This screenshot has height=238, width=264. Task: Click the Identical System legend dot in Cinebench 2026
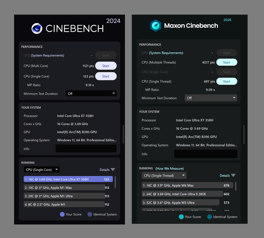(209, 217)
